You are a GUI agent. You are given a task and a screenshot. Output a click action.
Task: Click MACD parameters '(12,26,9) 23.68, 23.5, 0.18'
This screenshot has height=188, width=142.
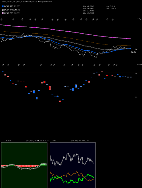37,141
